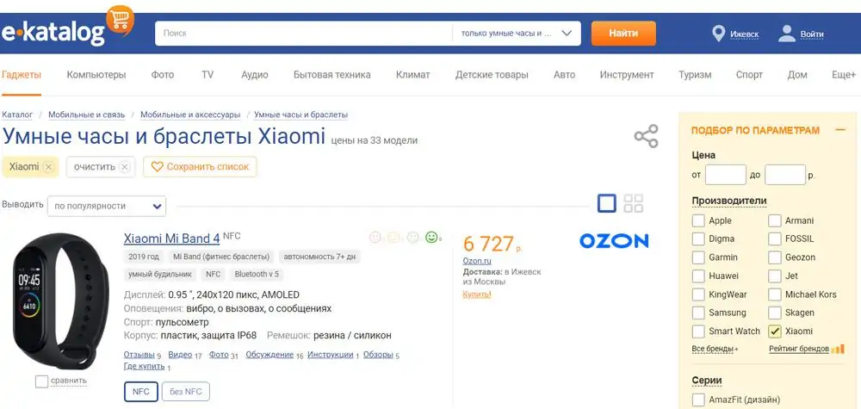Remove the Xiaomi filter tag
The height and width of the screenshot is (409, 861).
(48, 167)
